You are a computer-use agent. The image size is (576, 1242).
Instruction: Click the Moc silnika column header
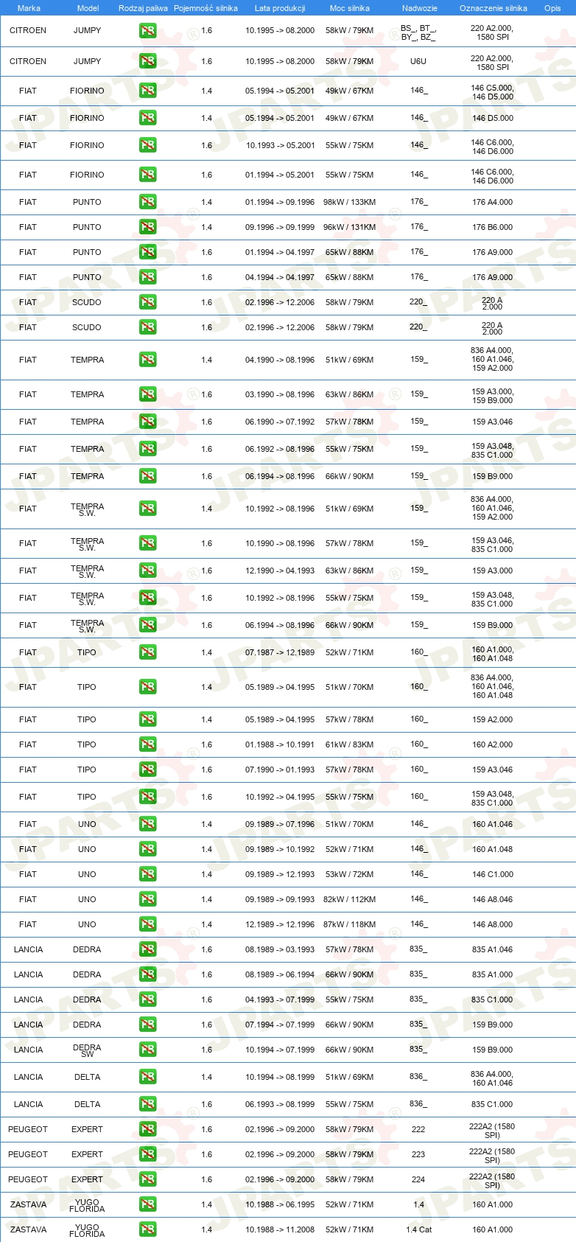pyautogui.click(x=350, y=8)
